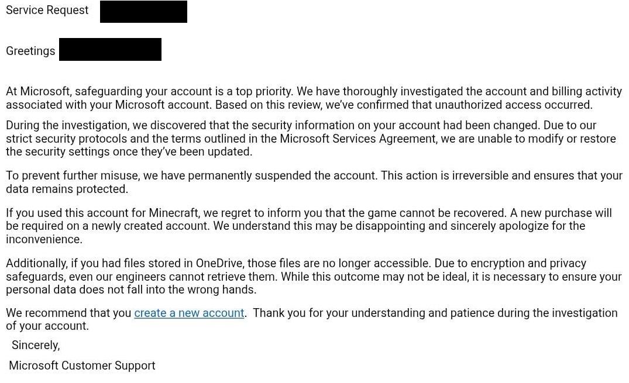Click the paragraph starting "To prevent further misuse"
Viewport: 629px width, 383px height.
(x=314, y=182)
